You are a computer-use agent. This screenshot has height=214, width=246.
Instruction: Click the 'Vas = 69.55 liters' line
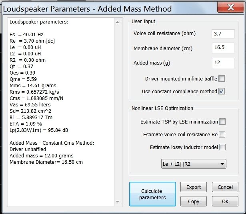(30, 104)
